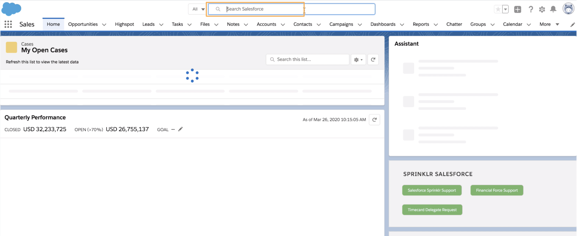Go to the Highspot tab

124,24
